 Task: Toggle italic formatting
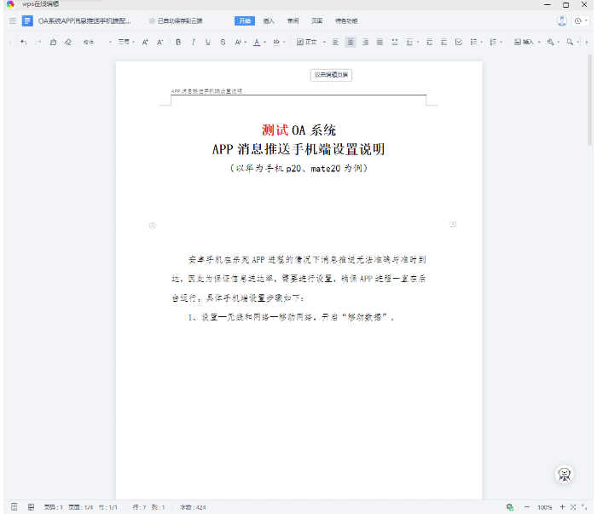tap(193, 42)
